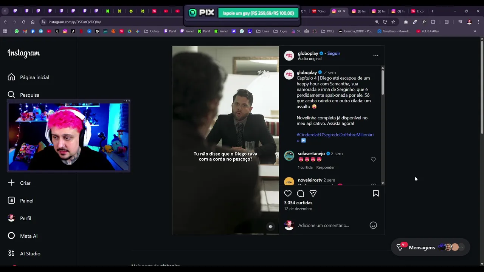Open the X (Twitter) bookmark icon

(57, 31)
